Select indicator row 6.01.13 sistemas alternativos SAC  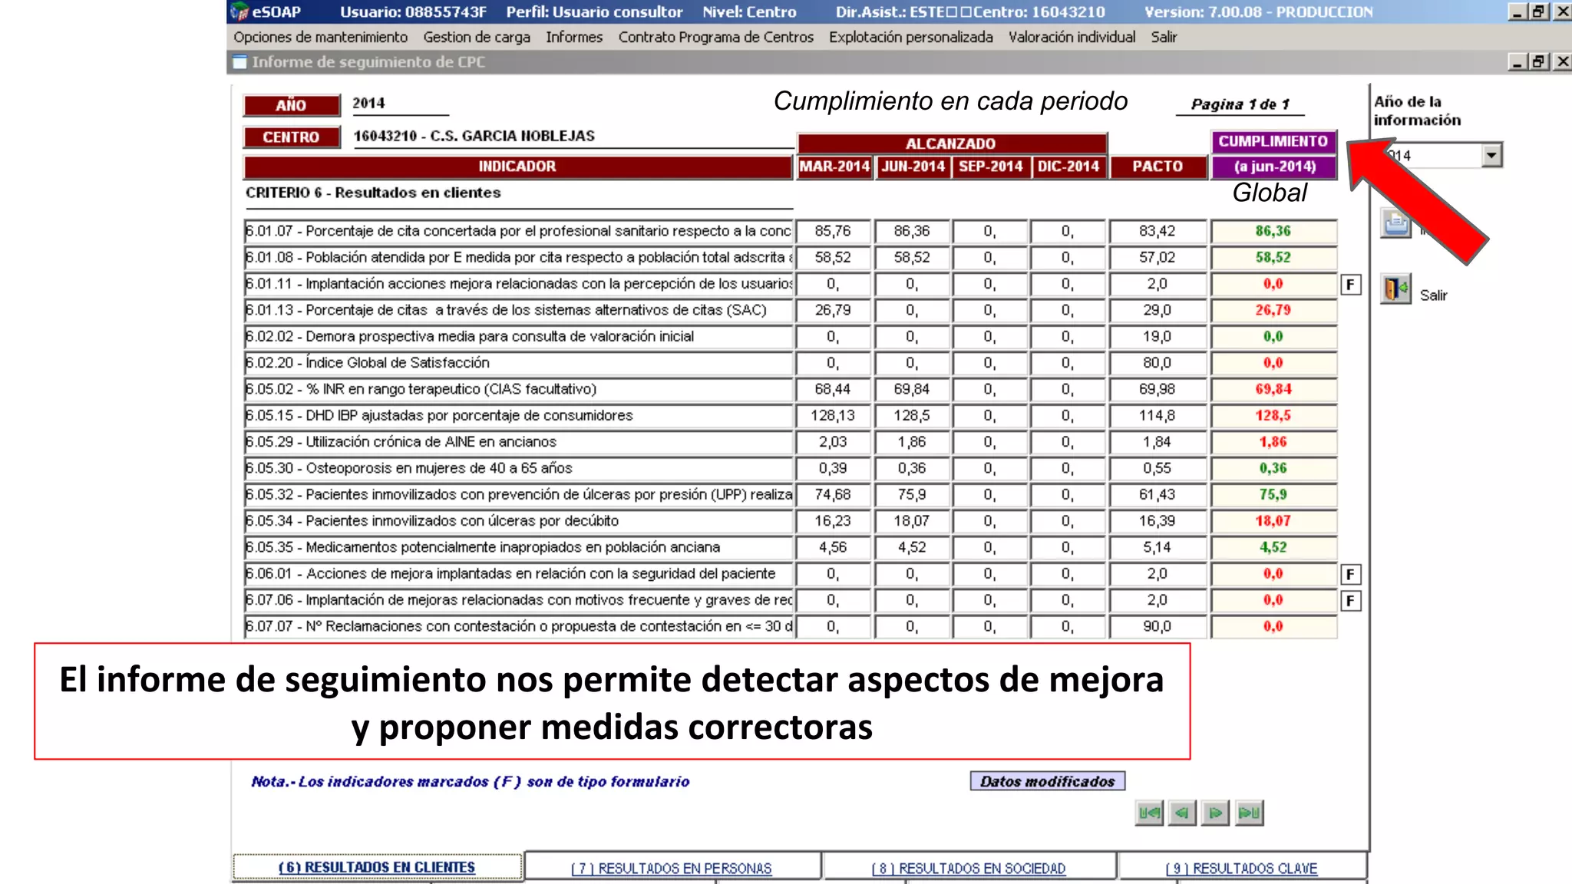(x=518, y=310)
